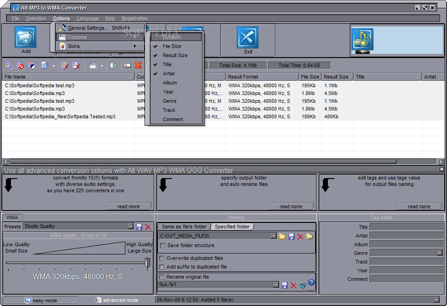Save output folder path with floppy icon
The width and height of the screenshot is (447, 306).
click(x=291, y=237)
